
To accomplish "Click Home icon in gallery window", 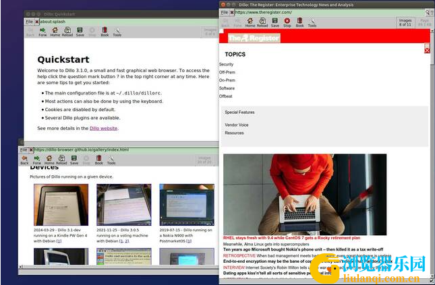I will [49, 158].
